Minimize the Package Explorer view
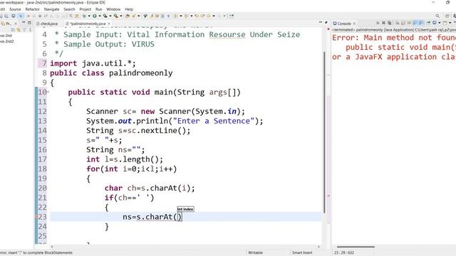The height and width of the screenshot is (256, 456). (x=24, y=23)
